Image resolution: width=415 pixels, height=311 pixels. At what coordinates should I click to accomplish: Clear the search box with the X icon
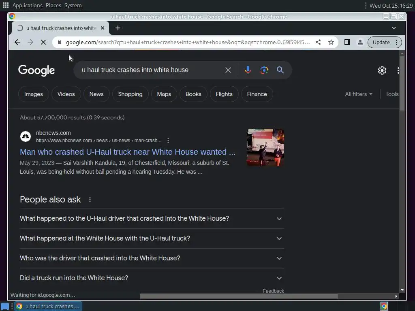coord(228,70)
